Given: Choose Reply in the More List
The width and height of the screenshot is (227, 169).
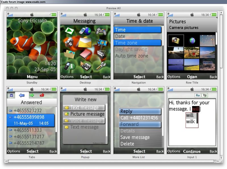Looking at the screenshot, I should pos(140,111).
